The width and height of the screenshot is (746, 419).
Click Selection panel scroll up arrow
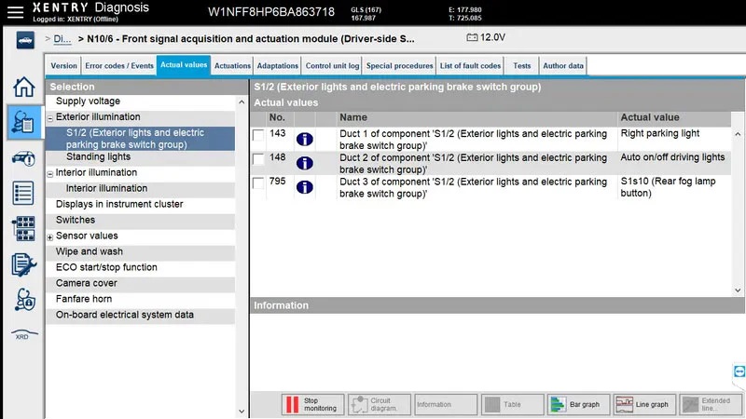(242, 101)
